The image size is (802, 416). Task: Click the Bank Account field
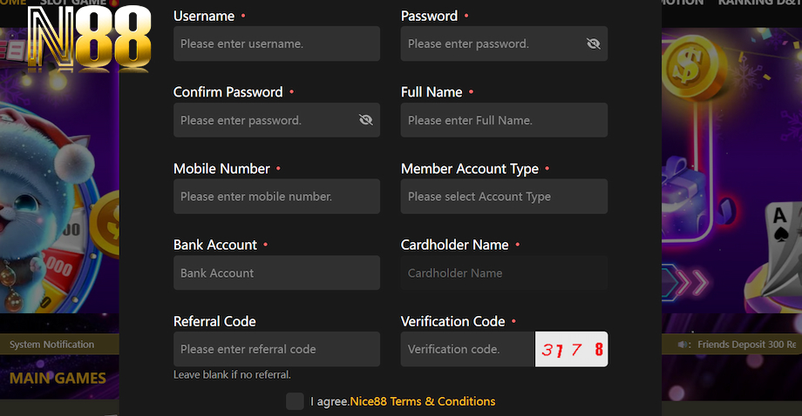pyautogui.click(x=276, y=272)
